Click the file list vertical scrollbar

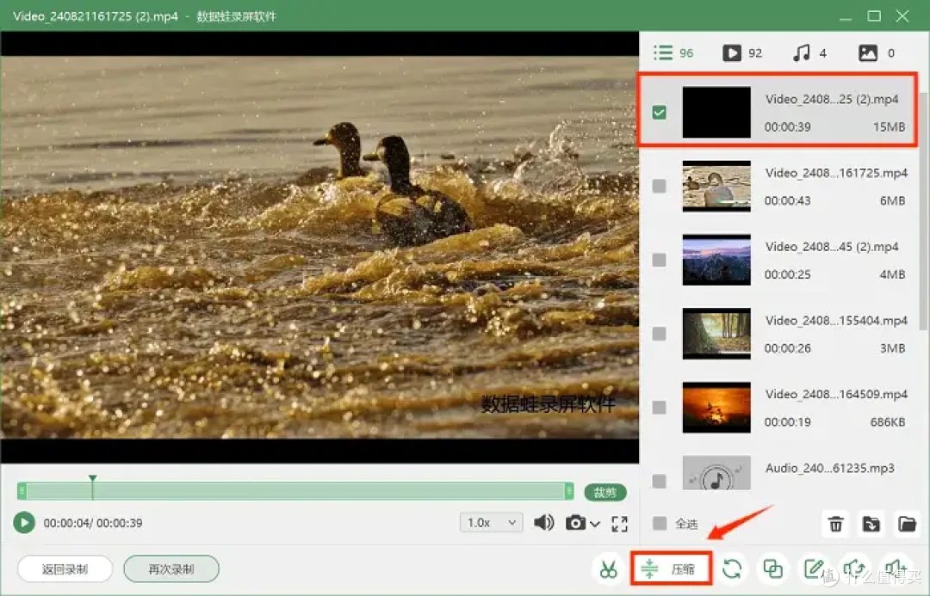pyautogui.click(x=923, y=211)
